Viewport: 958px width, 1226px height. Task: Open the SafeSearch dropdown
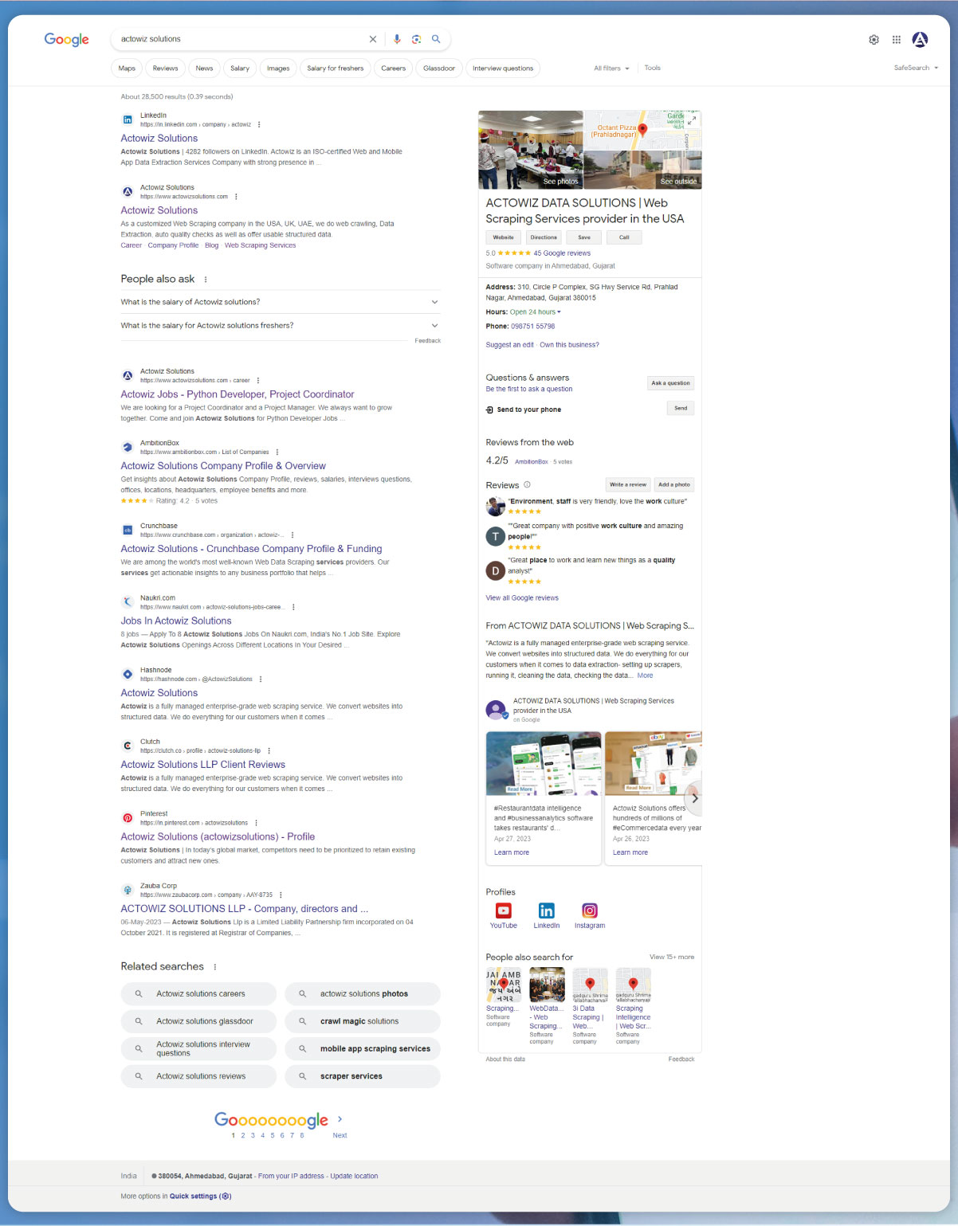click(x=916, y=69)
